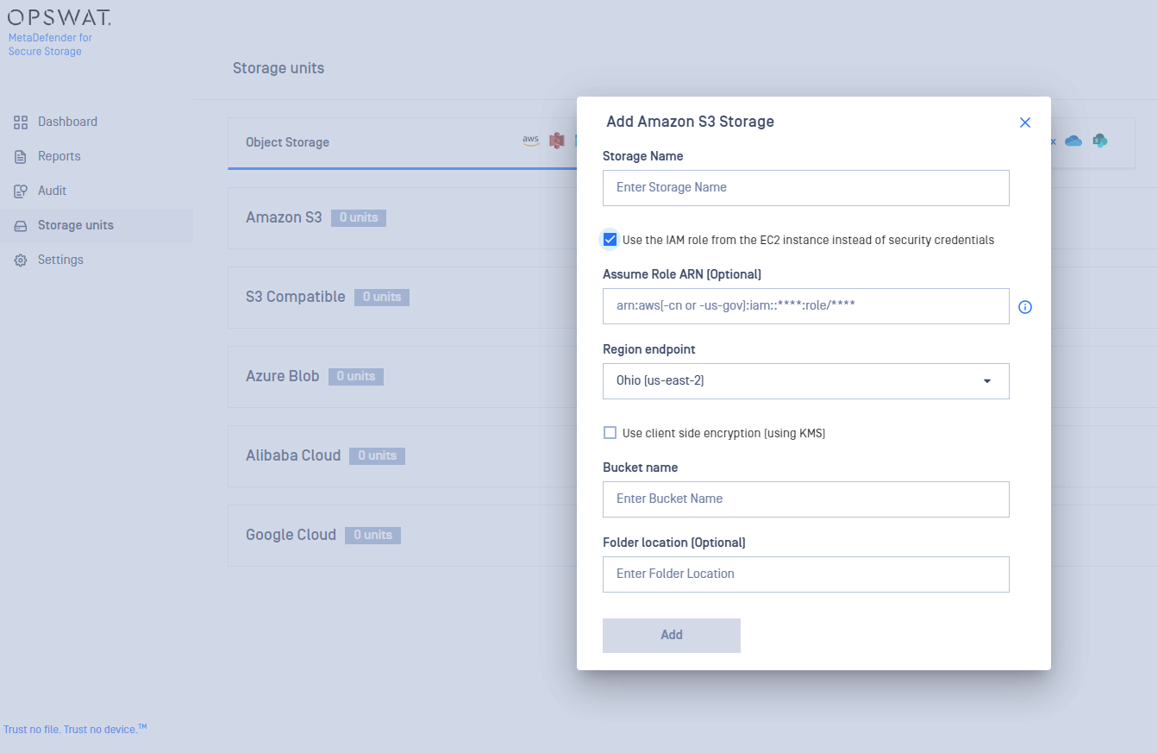Click the Storage units page heading
Screen dimensions: 1158x753
(x=279, y=68)
